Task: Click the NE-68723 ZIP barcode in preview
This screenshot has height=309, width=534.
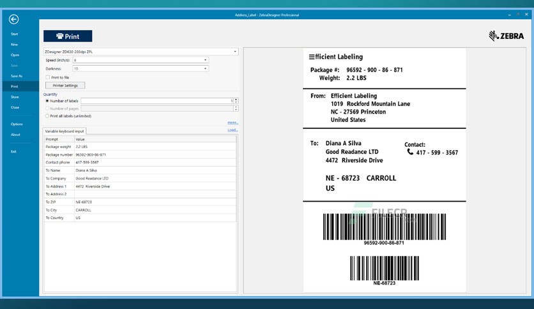Action: coord(384,268)
